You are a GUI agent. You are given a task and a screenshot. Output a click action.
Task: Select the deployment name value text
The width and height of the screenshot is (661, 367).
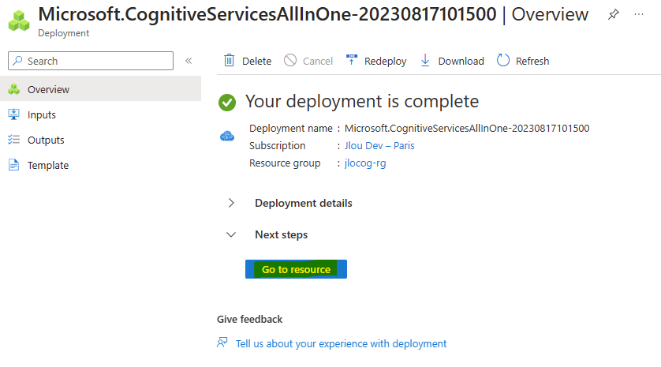[467, 128]
